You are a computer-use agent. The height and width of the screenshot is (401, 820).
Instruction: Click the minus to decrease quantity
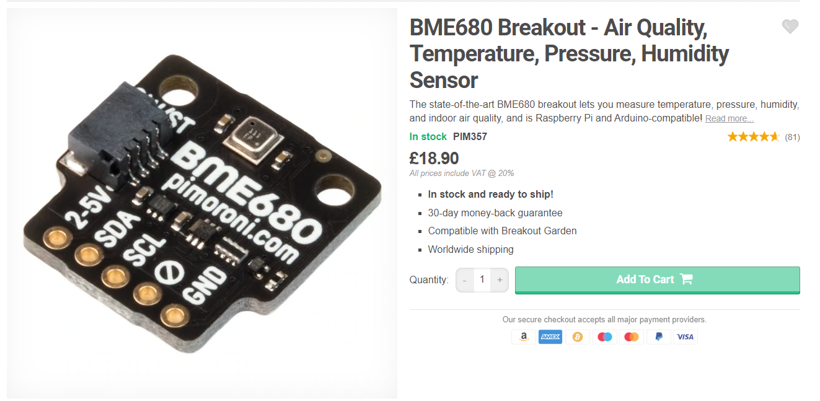[x=464, y=280]
